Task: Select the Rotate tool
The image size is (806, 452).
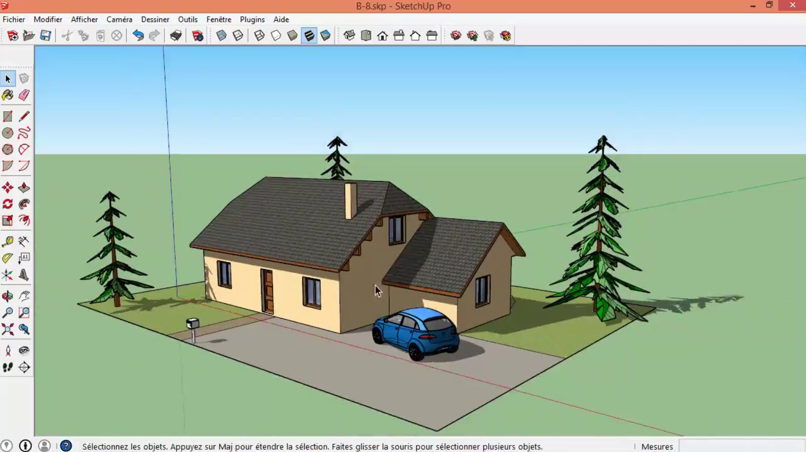Action: click(x=7, y=204)
